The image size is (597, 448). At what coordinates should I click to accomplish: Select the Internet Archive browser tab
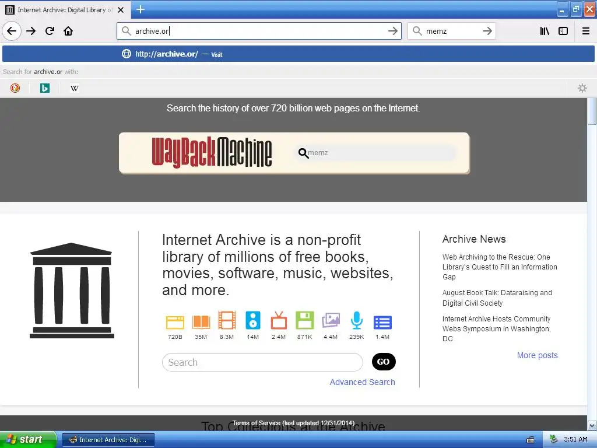65,9
